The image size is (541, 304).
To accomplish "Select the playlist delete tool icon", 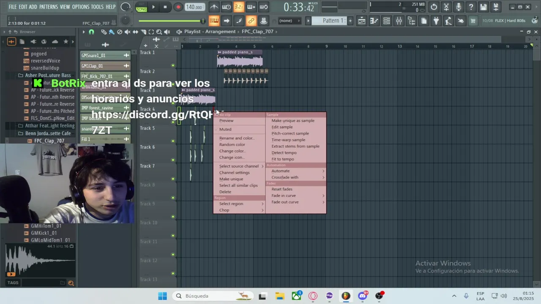I will 120,32.
